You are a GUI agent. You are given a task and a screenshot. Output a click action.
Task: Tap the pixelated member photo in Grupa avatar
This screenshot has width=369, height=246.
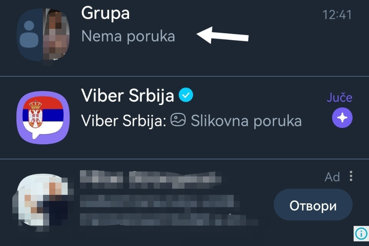57,35
